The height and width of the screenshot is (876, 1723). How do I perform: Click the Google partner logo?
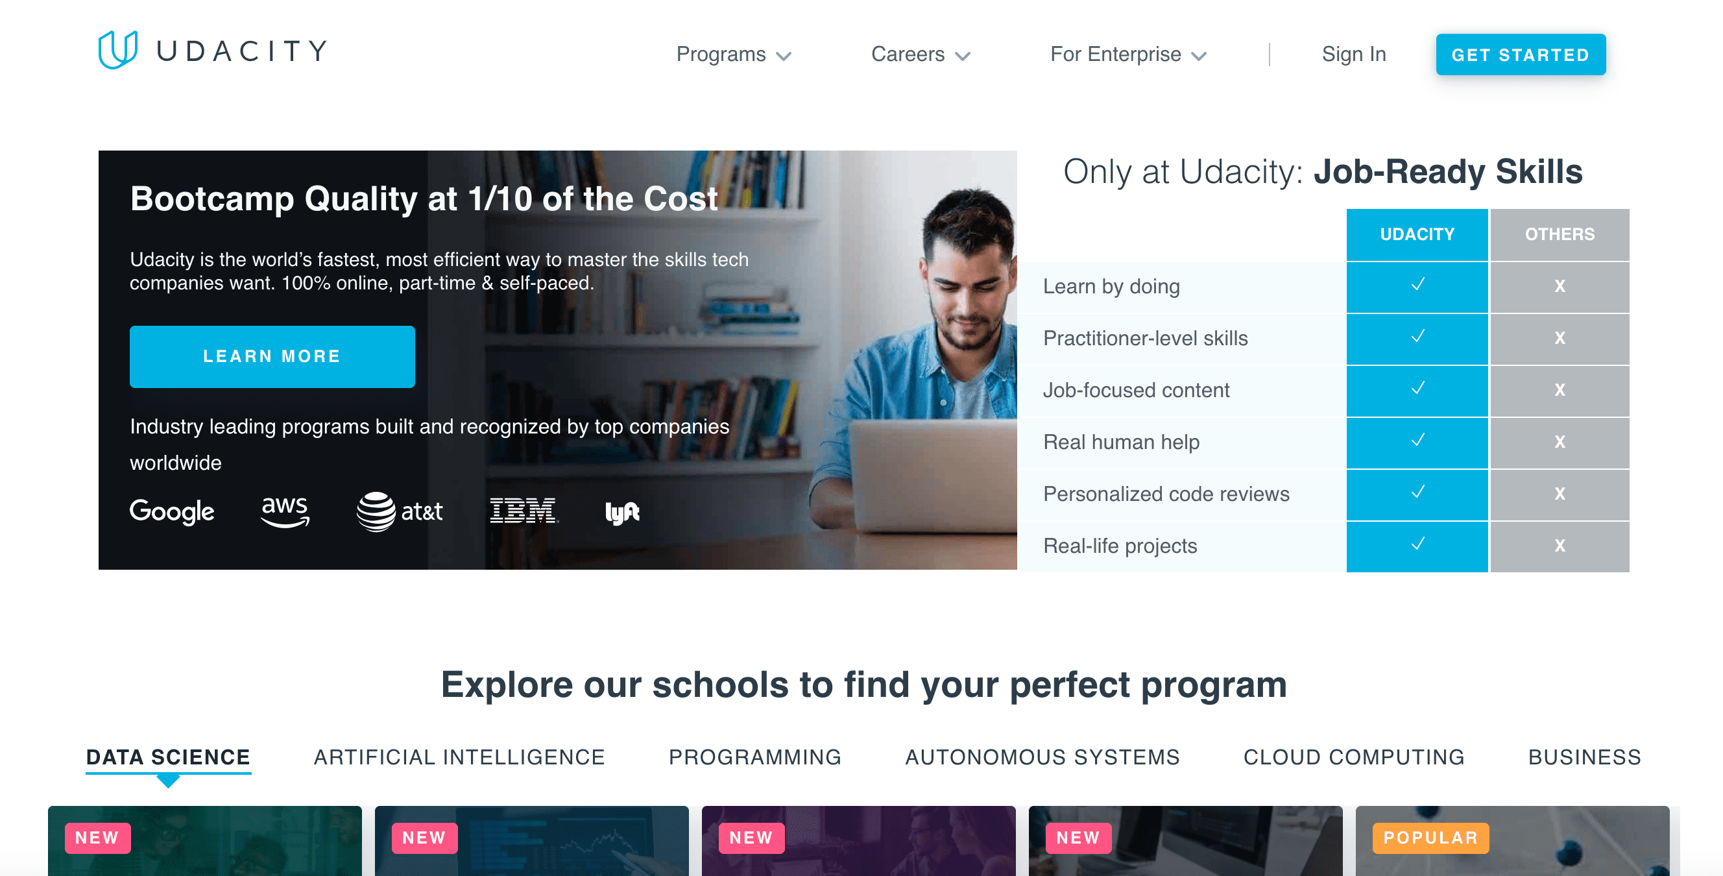tap(172, 512)
